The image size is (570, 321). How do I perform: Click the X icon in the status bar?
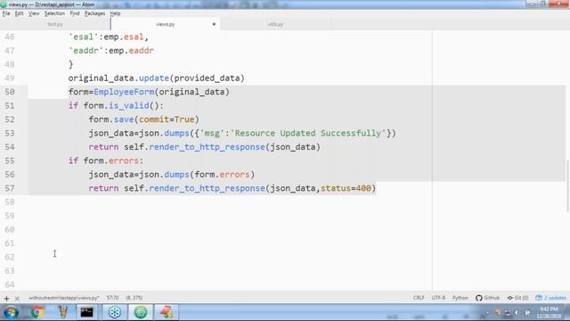17,299
